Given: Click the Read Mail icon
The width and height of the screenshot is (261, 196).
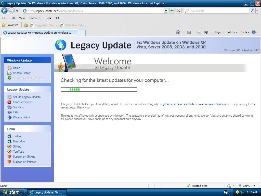Looking at the screenshot, I should pyautogui.click(x=199, y=32).
